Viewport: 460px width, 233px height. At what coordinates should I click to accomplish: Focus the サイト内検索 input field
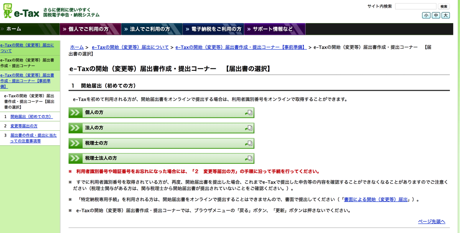pyautogui.click(x=416, y=6)
